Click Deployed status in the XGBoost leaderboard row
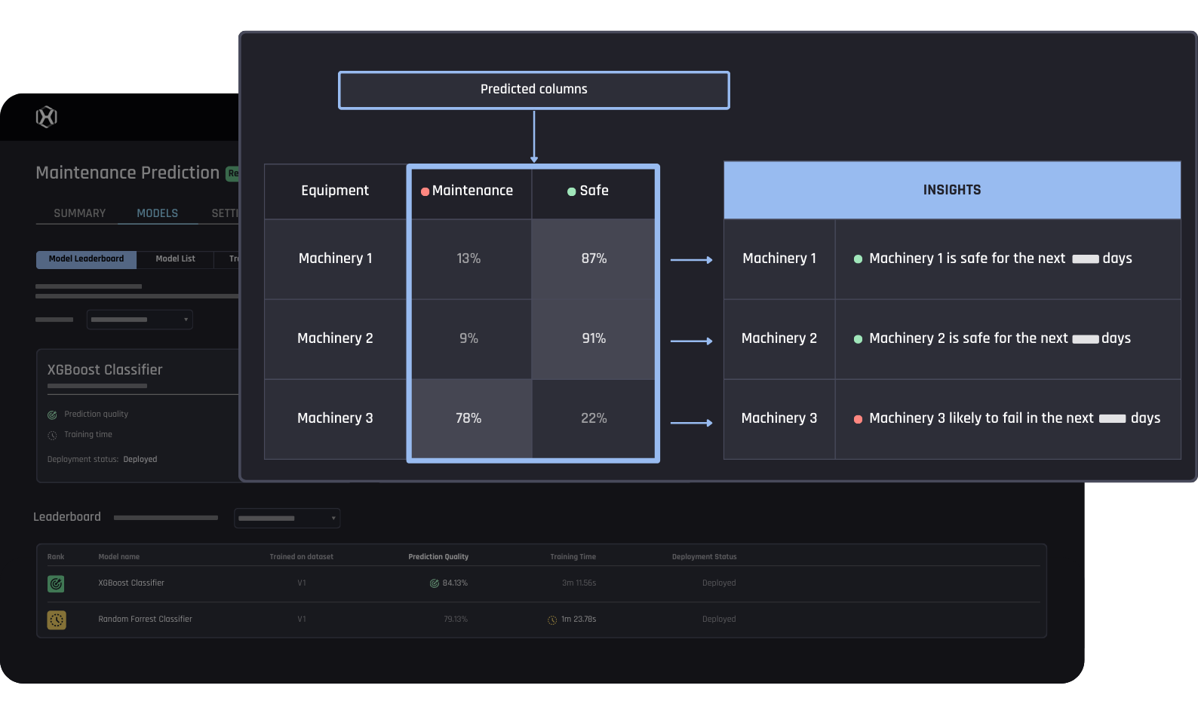This screenshot has height=716, width=1198. point(719,583)
